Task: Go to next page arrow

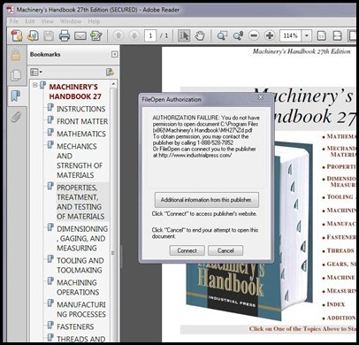Action: [134, 35]
